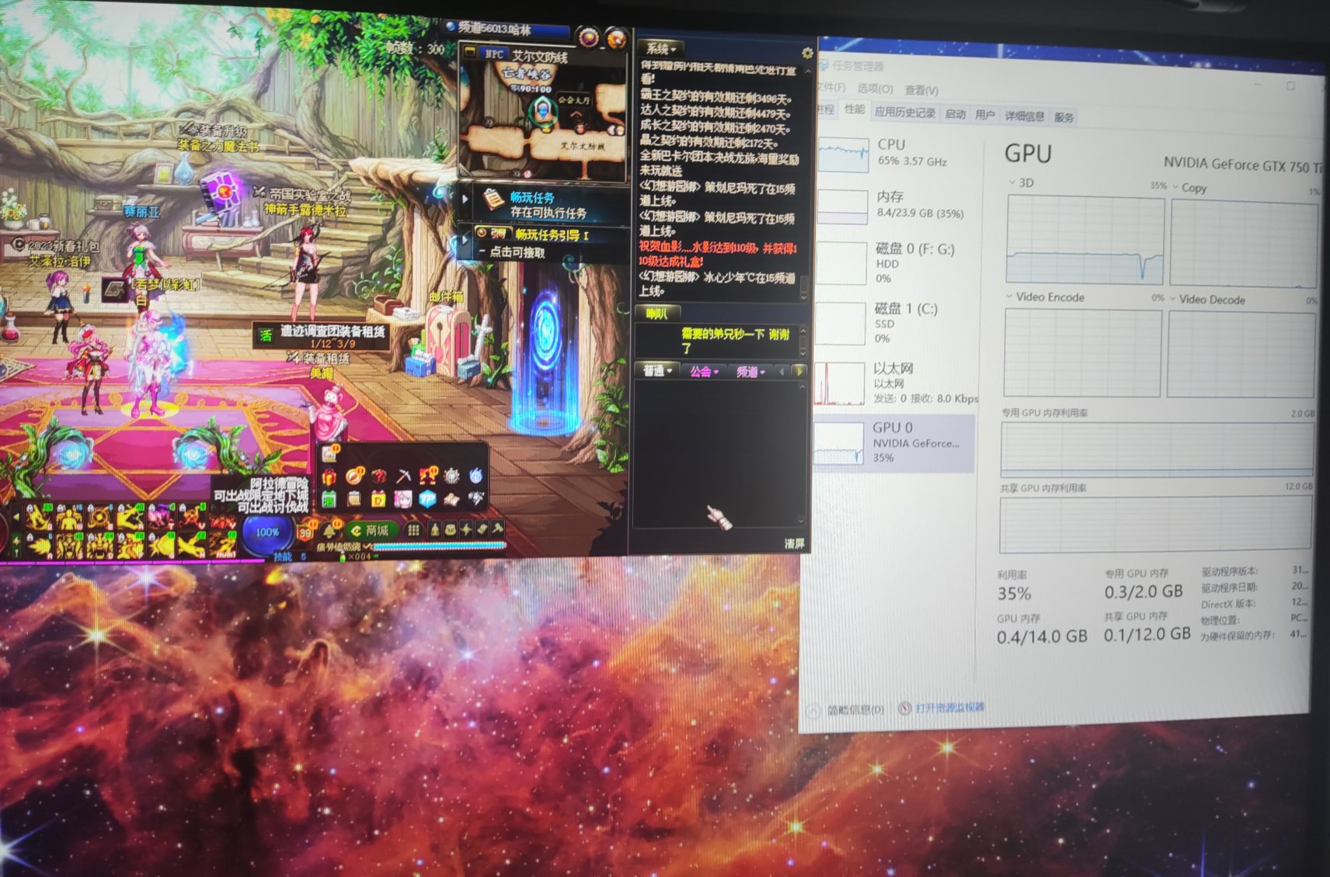Screen dimensions: 1330x877
Task: Open the grid menu icon right of 商城
Action: point(413,531)
